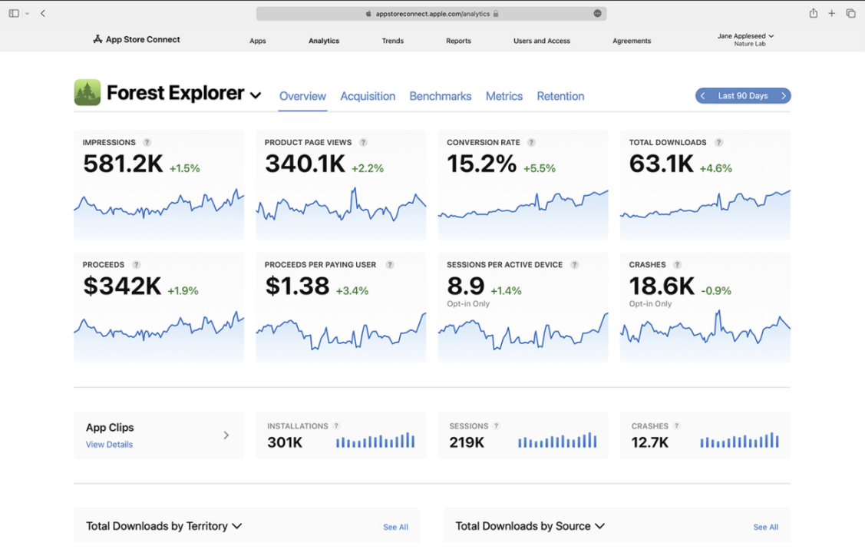Viewport: 865px width, 553px height.
Task: Click the Sessions 219K bar chart
Action: pyautogui.click(x=558, y=440)
